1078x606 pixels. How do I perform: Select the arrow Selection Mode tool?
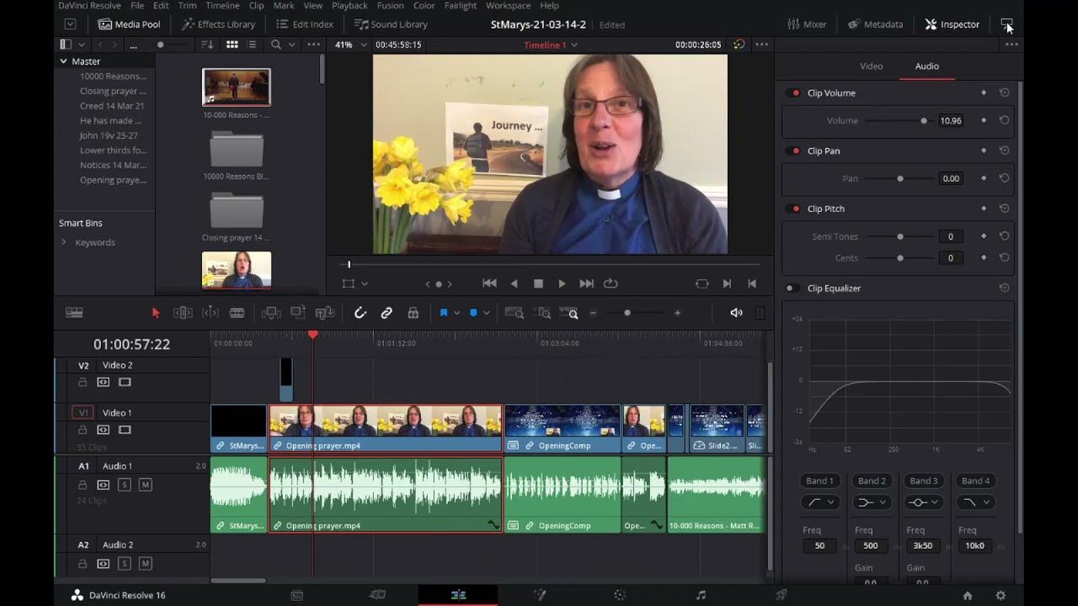click(155, 313)
